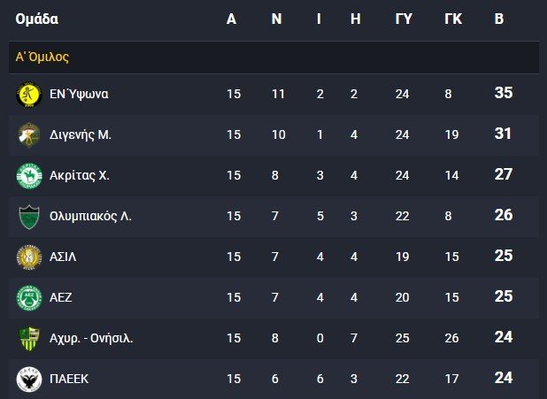Image resolution: width=547 pixels, height=399 pixels.
Task: Click the ΓΚ goals-against column header
Action: pyautogui.click(x=453, y=19)
